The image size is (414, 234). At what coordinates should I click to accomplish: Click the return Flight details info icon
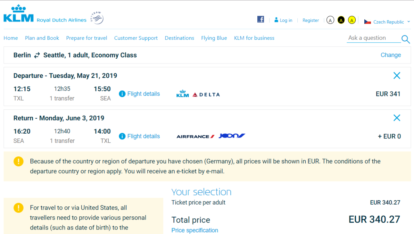122,136
